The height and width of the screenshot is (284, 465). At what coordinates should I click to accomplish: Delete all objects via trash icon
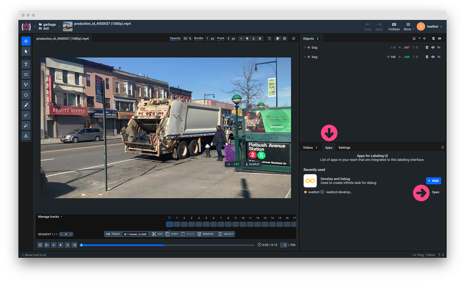click(433, 38)
